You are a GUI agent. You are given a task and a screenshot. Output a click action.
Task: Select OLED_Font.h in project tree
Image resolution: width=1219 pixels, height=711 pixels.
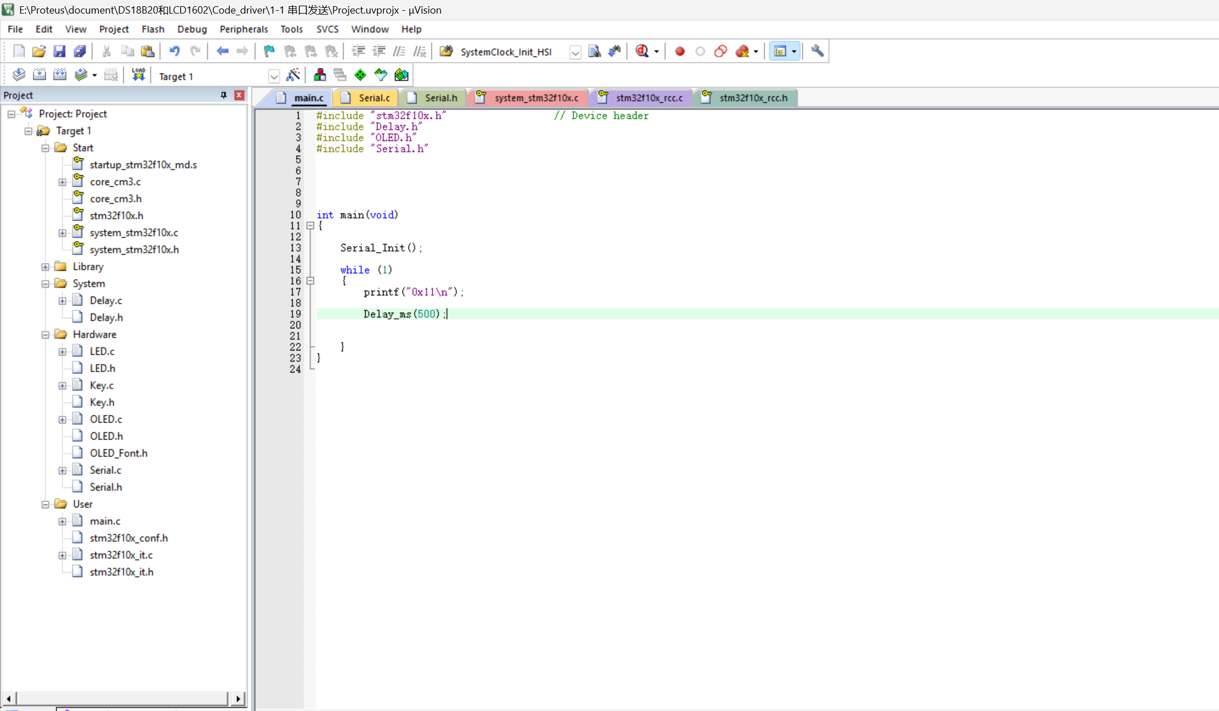pyautogui.click(x=118, y=453)
